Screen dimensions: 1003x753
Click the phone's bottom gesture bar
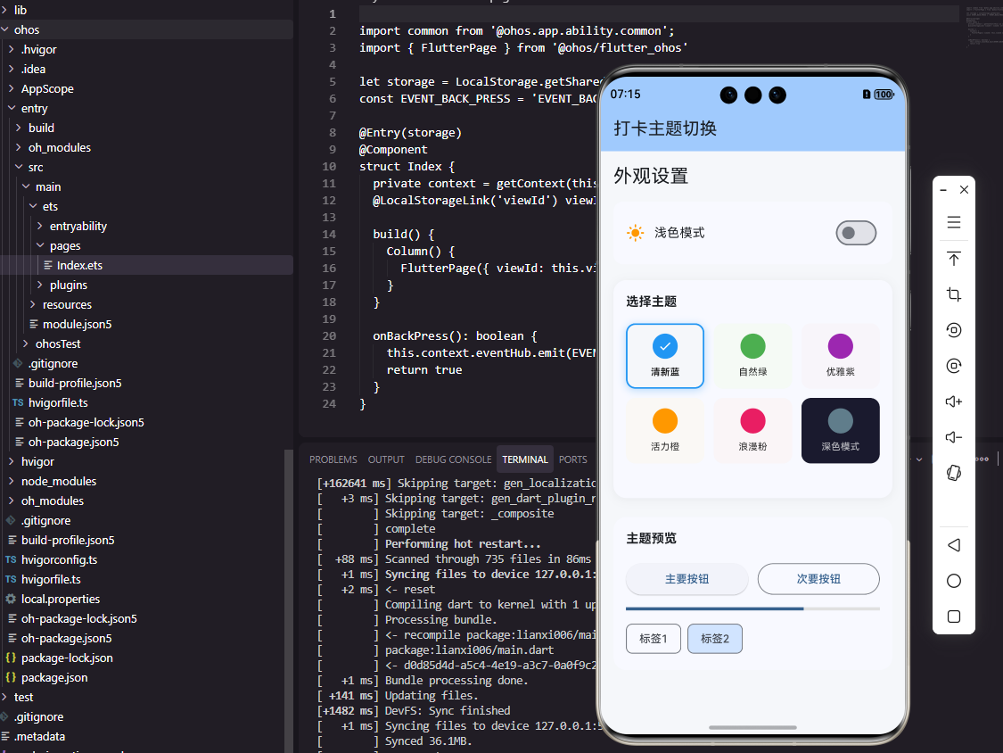(752, 727)
